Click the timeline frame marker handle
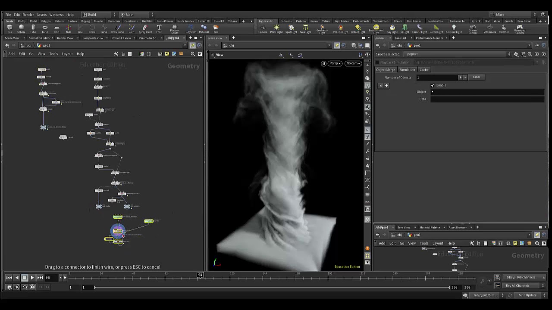The width and height of the screenshot is (552, 310). tap(200, 275)
